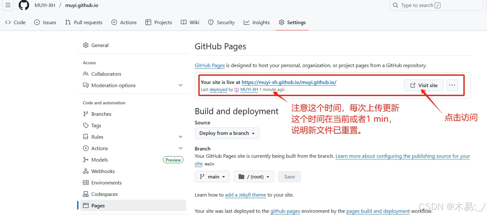Open Rules in sidebar
This screenshot has height=215, width=487.
(x=133, y=137)
